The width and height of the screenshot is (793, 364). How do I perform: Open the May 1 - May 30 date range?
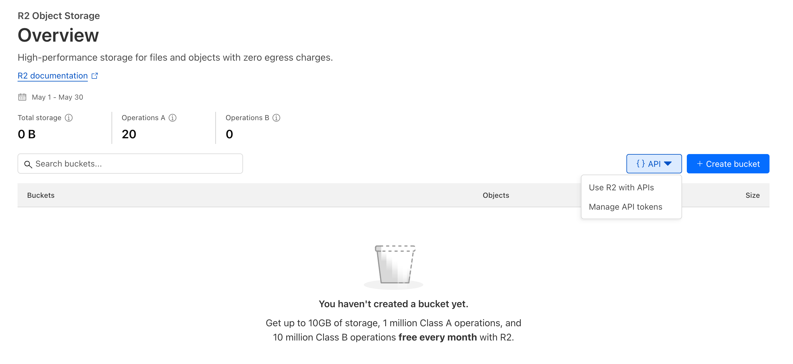(57, 97)
